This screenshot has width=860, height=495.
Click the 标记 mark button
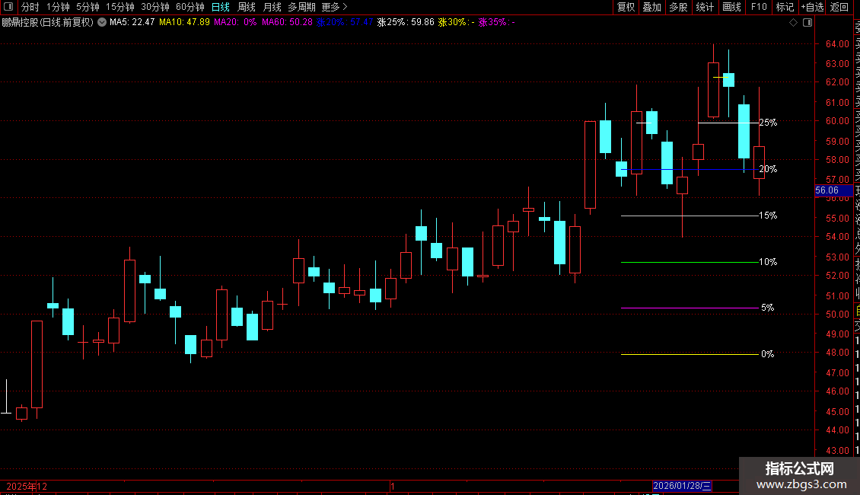tap(785, 7)
